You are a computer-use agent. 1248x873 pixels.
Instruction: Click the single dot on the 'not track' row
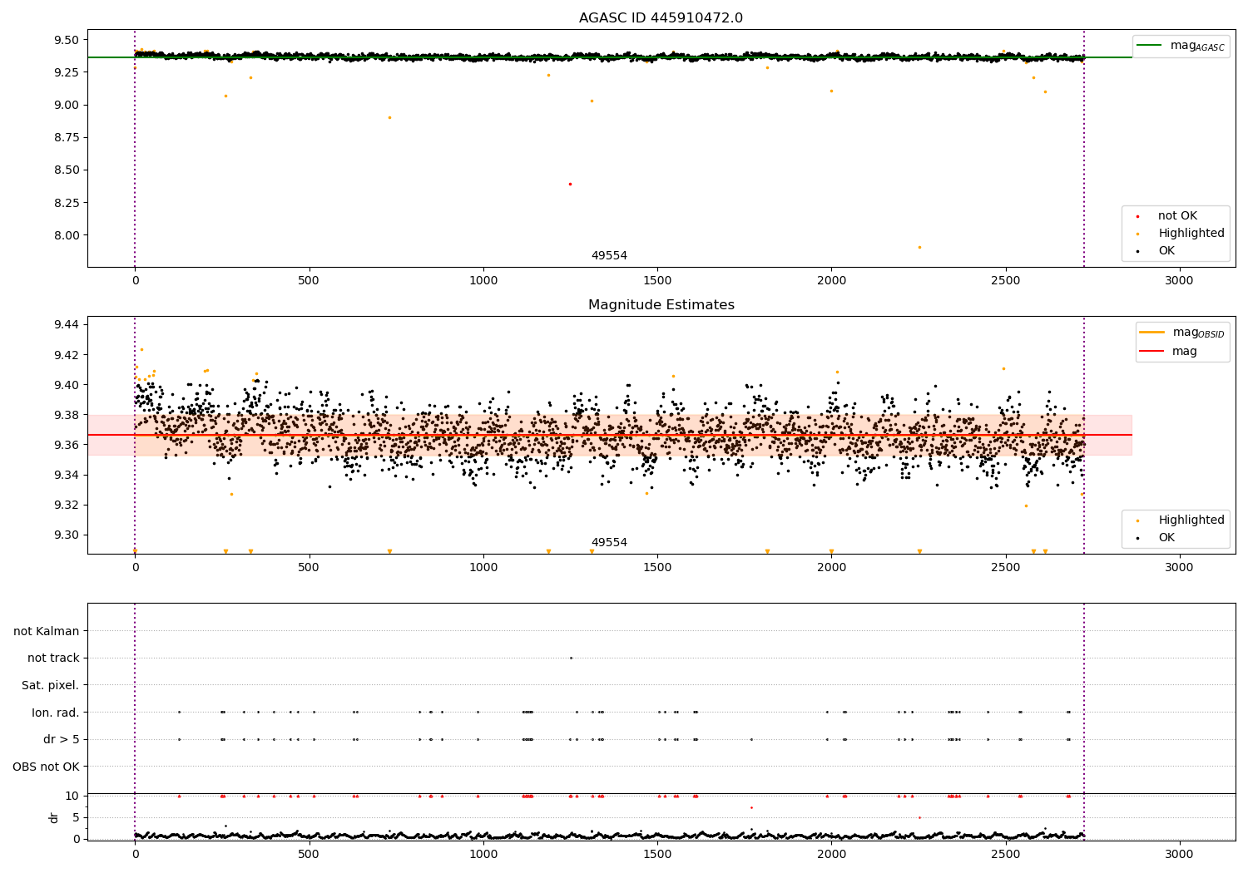coord(571,658)
